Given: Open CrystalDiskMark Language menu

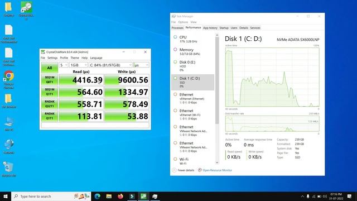Looking at the screenshot, I should click(x=96, y=58).
